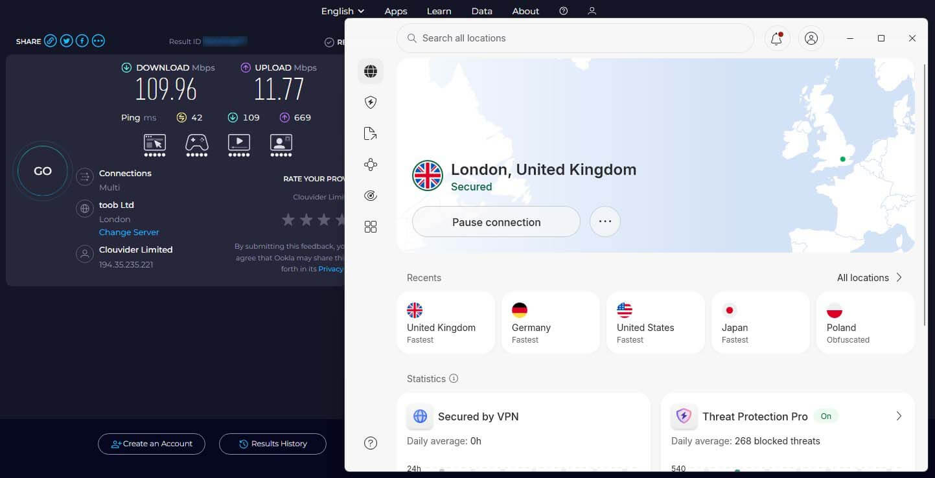Click Create an Account button

pyautogui.click(x=152, y=444)
